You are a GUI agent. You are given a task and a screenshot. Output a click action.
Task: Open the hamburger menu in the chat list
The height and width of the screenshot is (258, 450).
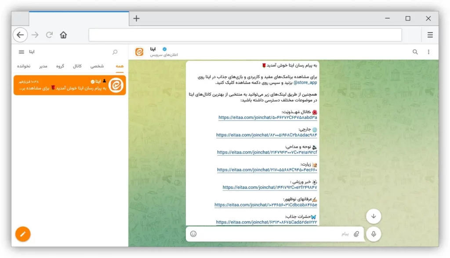21,52
